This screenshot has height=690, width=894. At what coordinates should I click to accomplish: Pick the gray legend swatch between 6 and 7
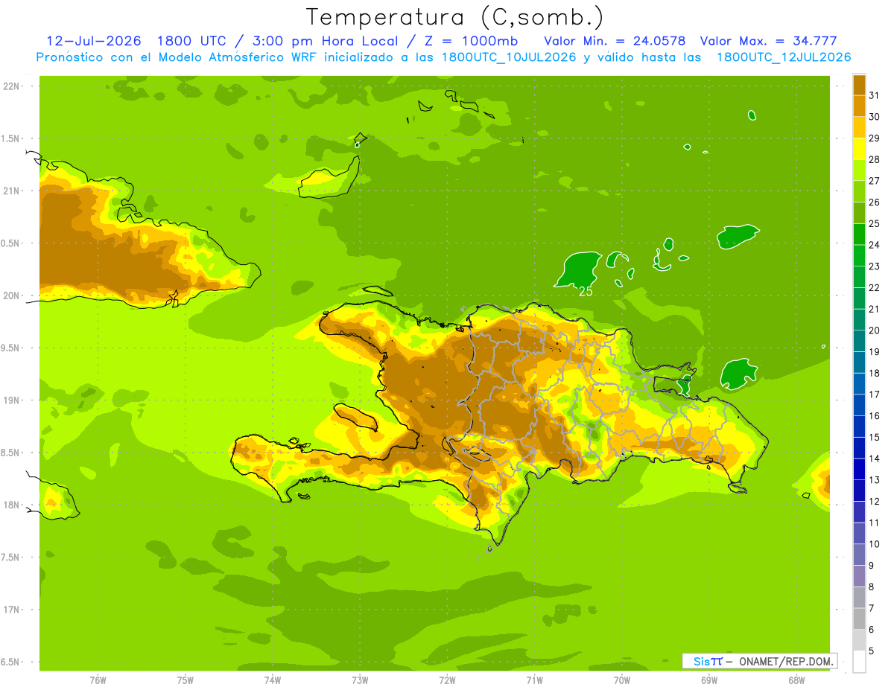[x=859, y=619]
